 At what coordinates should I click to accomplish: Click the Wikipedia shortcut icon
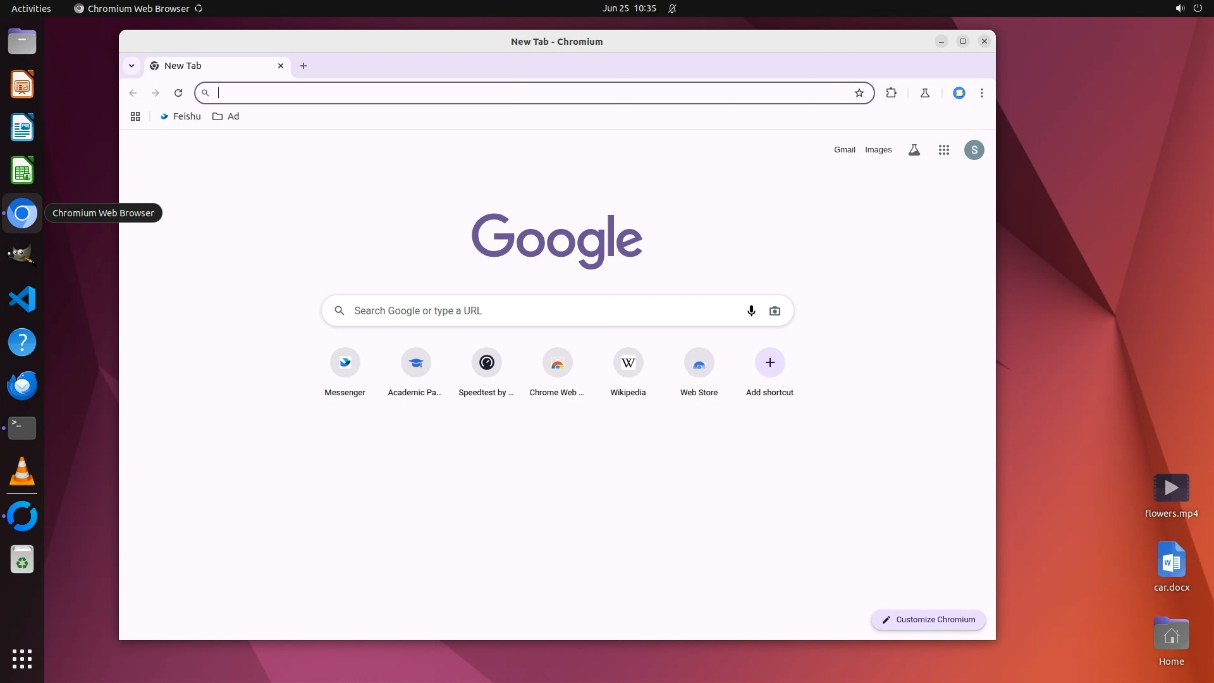tap(628, 362)
